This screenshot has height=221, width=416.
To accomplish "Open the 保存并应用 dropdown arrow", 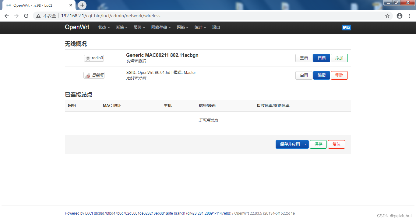I will tap(305, 144).
